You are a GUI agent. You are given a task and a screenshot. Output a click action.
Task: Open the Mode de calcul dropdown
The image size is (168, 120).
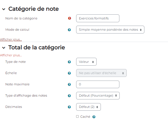(110, 30)
